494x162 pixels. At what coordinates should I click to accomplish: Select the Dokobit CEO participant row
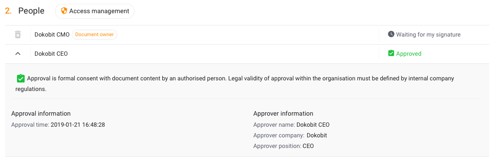pyautogui.click(x=247, y=54)
